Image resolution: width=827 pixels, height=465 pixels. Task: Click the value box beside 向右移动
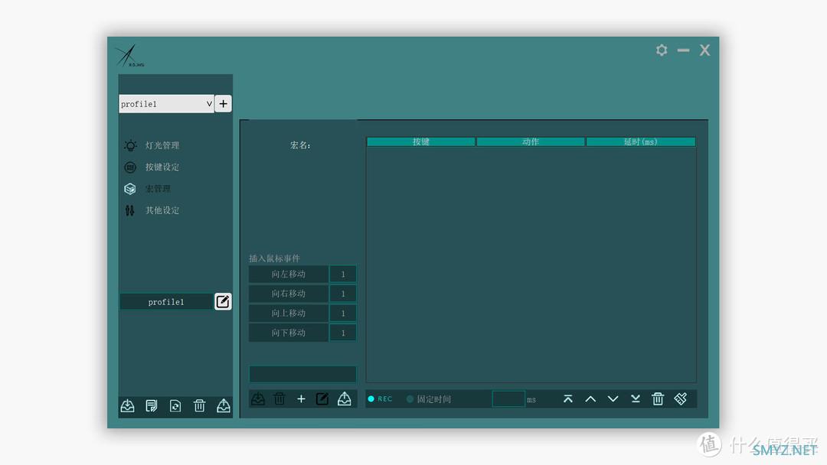[343, 294]
